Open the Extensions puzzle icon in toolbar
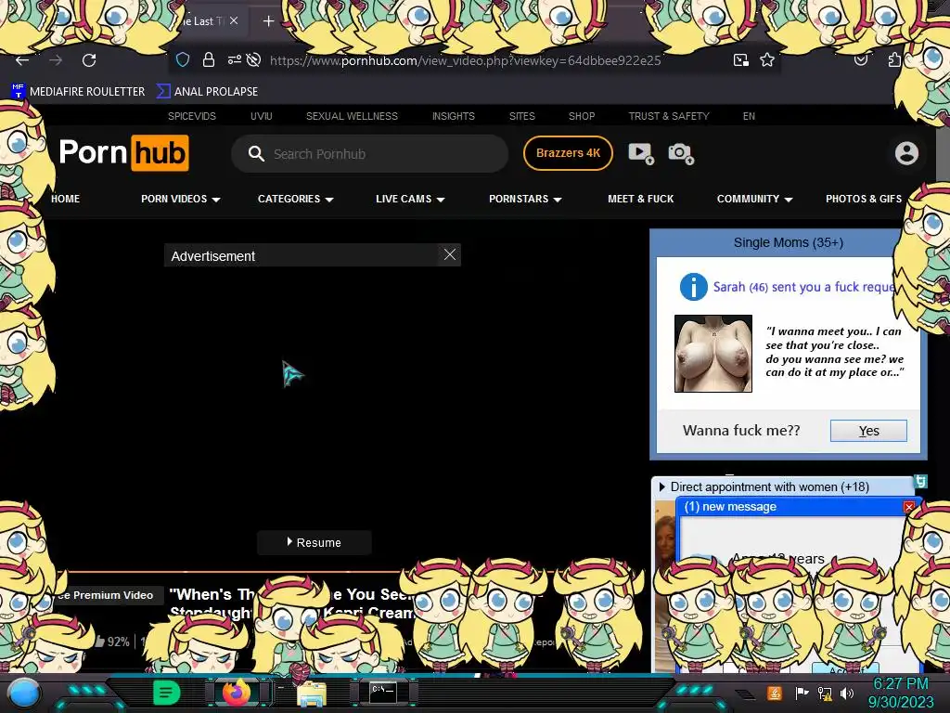The width and height of the screenshot is (950, 713). (894, 59)
